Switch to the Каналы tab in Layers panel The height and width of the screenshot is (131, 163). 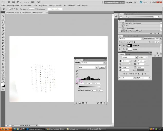point(127,36)
